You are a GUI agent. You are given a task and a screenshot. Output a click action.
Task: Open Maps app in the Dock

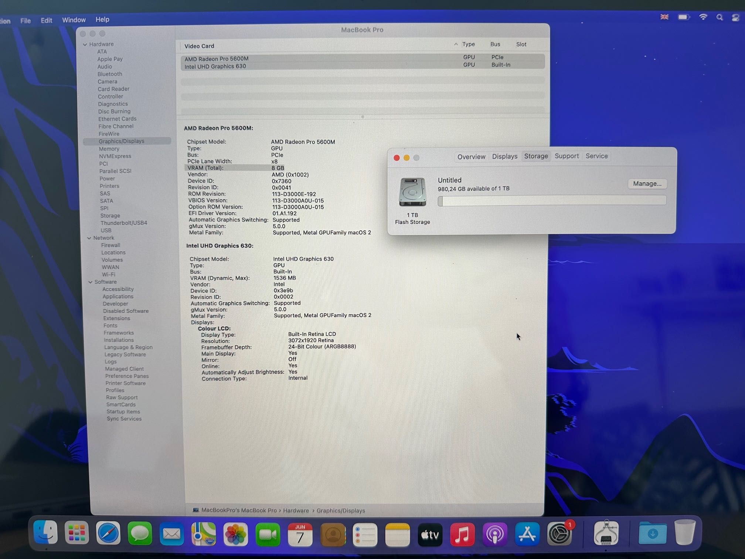click(204, 533)
